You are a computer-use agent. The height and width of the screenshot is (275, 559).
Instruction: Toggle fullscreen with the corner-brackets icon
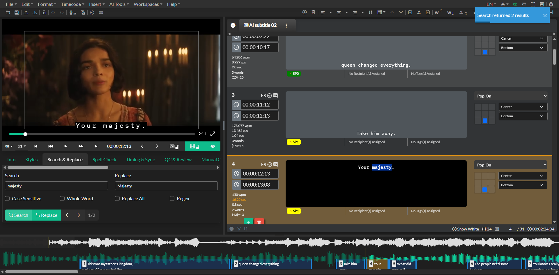pyautogui.click(x=533, y=4)
